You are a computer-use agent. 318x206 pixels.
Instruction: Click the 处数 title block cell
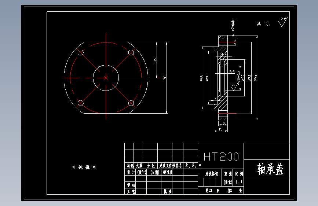[x=139, y=166]
